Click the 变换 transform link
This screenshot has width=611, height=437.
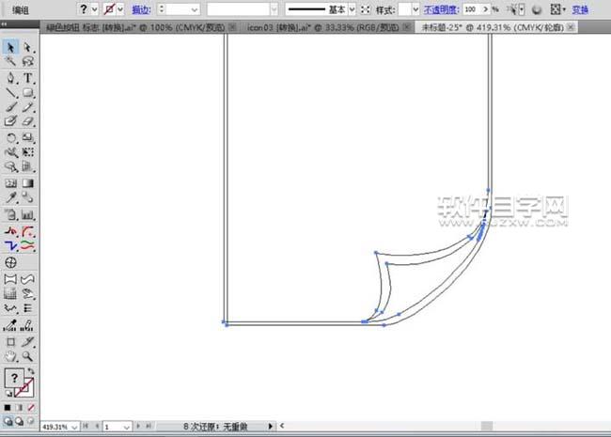tap(580, 8)
